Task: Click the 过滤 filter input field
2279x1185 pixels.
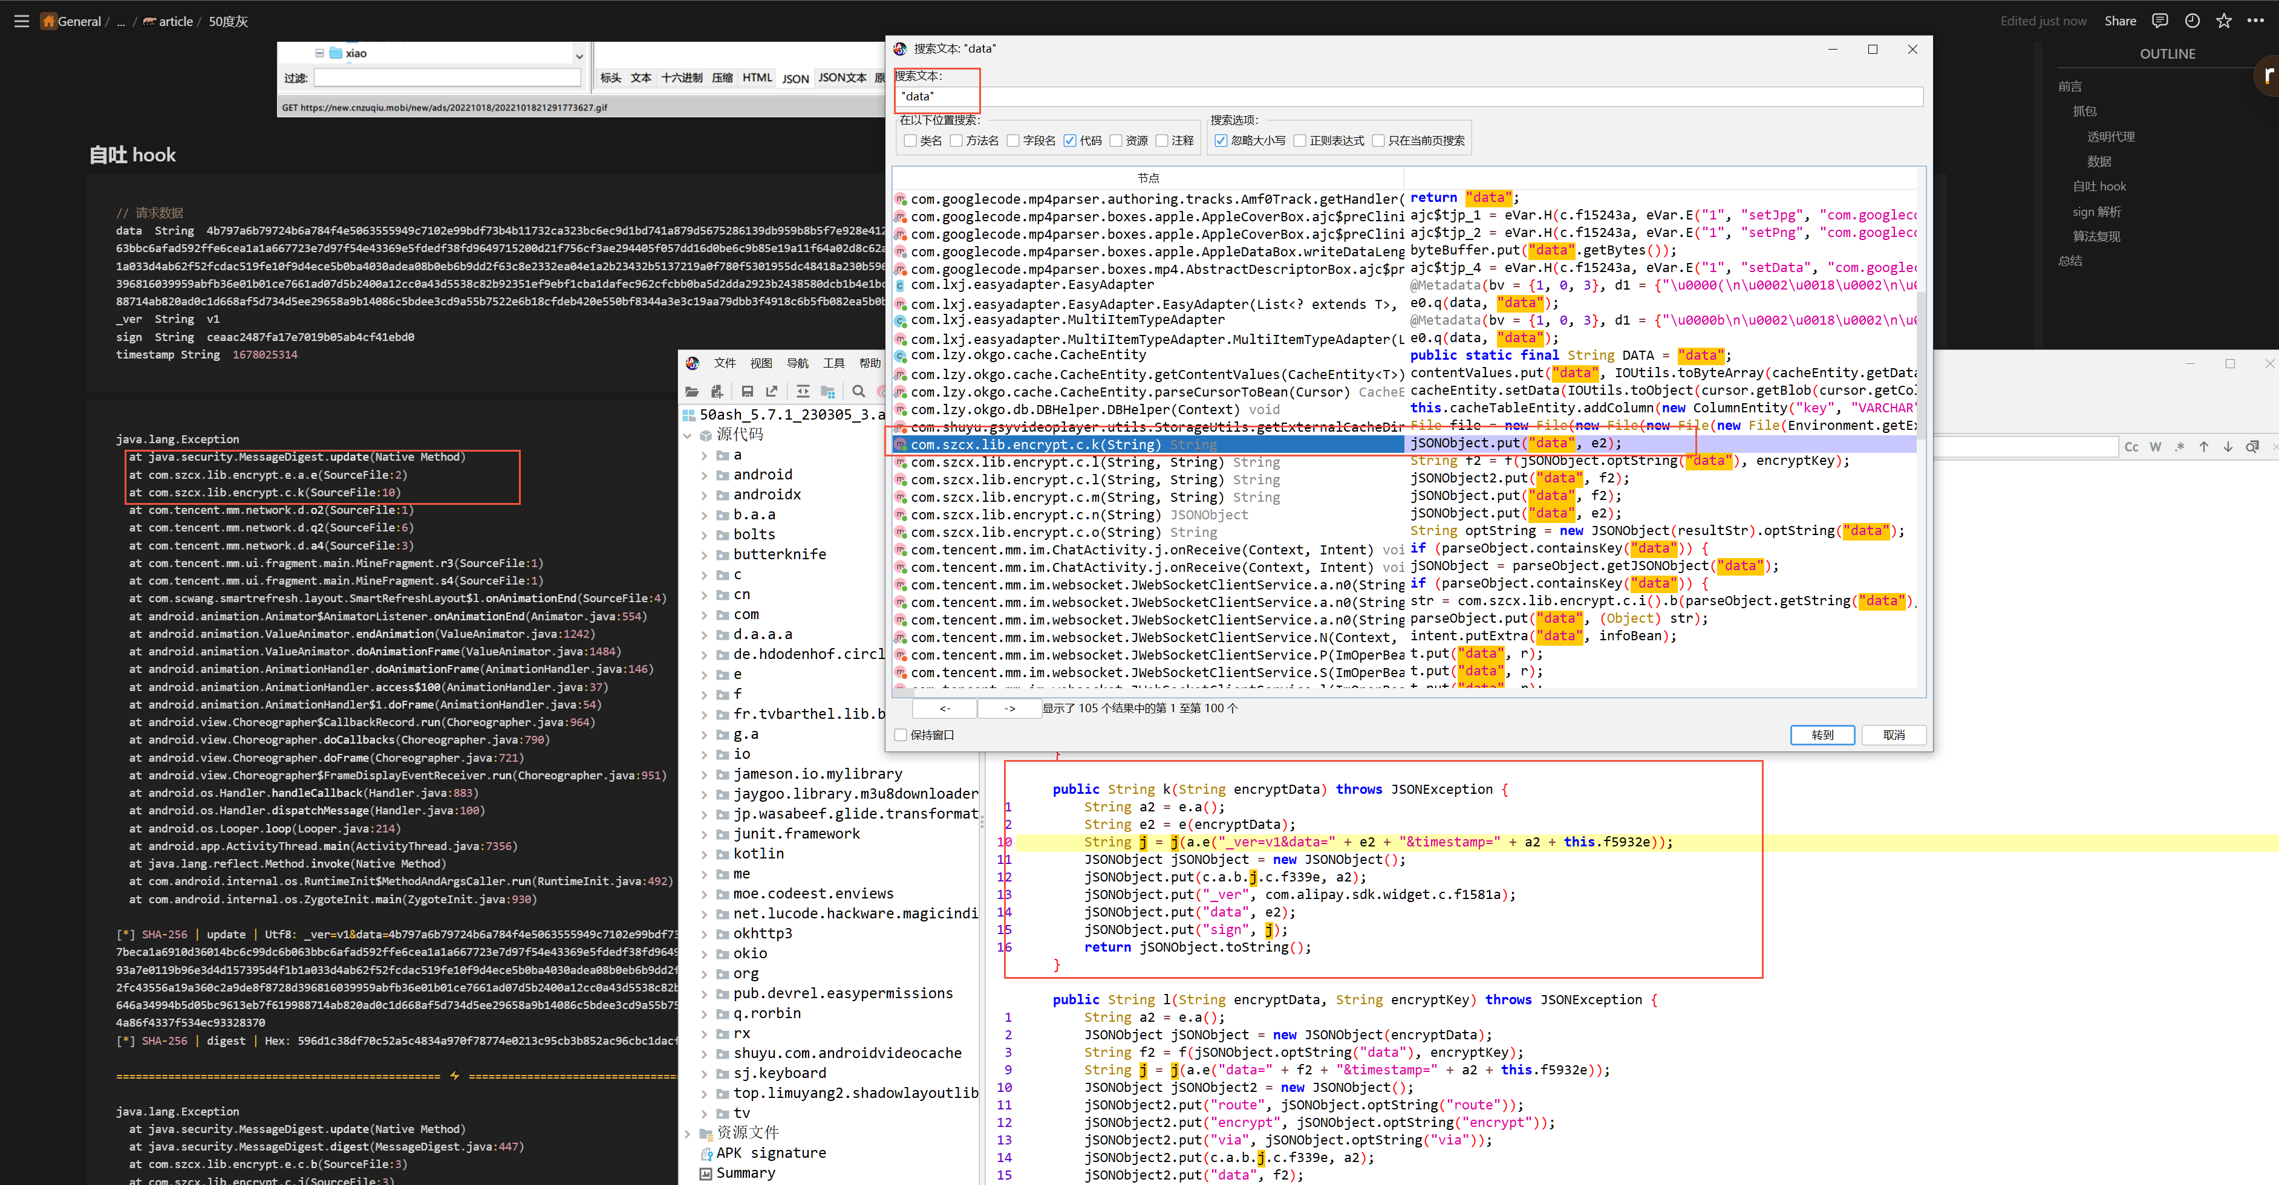Action: click(x=448, y=78)
